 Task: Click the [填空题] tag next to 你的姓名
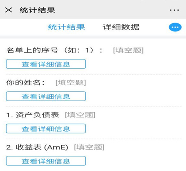tap(71, 83)
